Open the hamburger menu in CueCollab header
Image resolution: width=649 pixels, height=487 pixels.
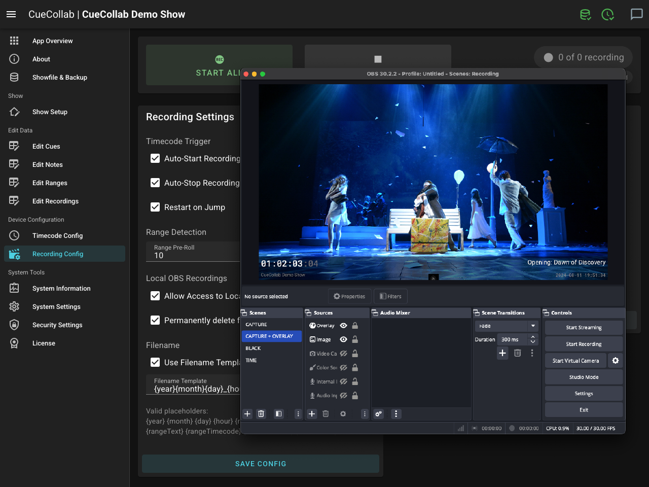pos(11,14)
